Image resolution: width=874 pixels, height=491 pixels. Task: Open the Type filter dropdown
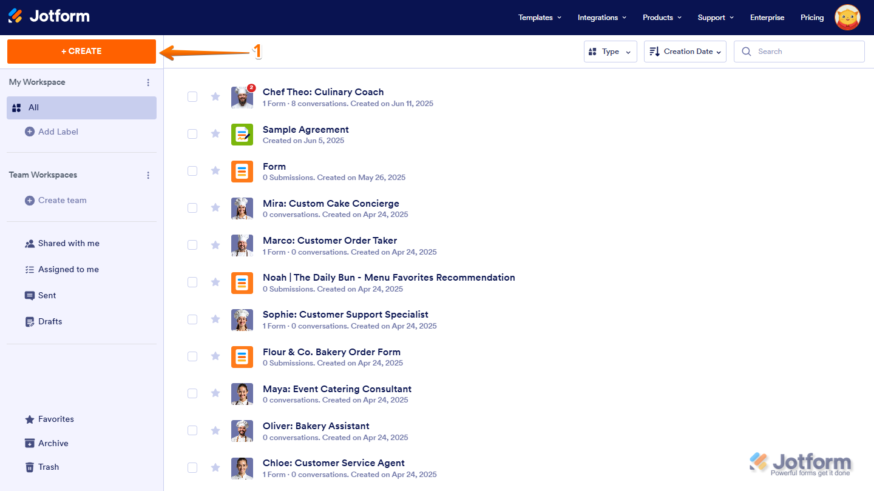coord(611,52)
